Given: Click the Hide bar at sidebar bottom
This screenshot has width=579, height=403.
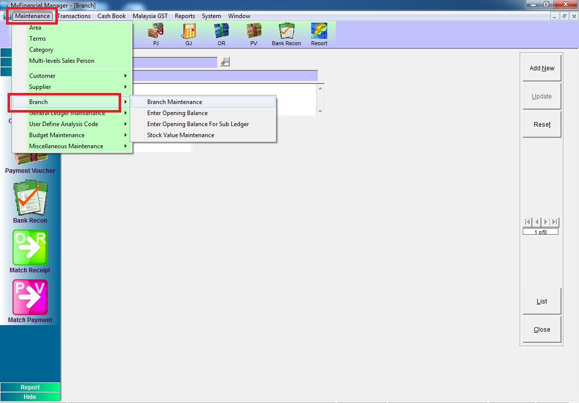Looking at the screenshot, I should pyautogui.click(x=30, y=397).
